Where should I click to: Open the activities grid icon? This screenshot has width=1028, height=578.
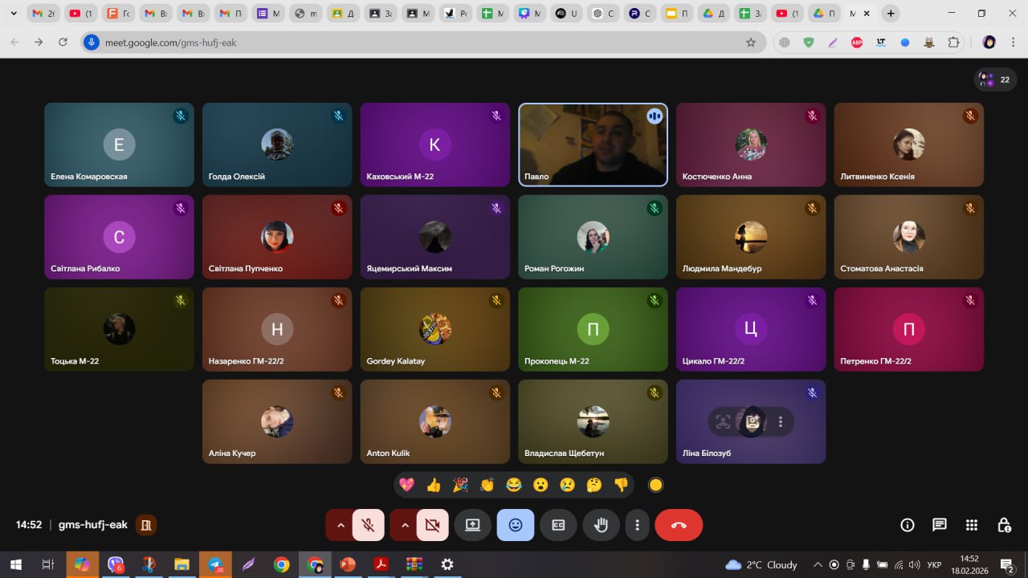972,525
